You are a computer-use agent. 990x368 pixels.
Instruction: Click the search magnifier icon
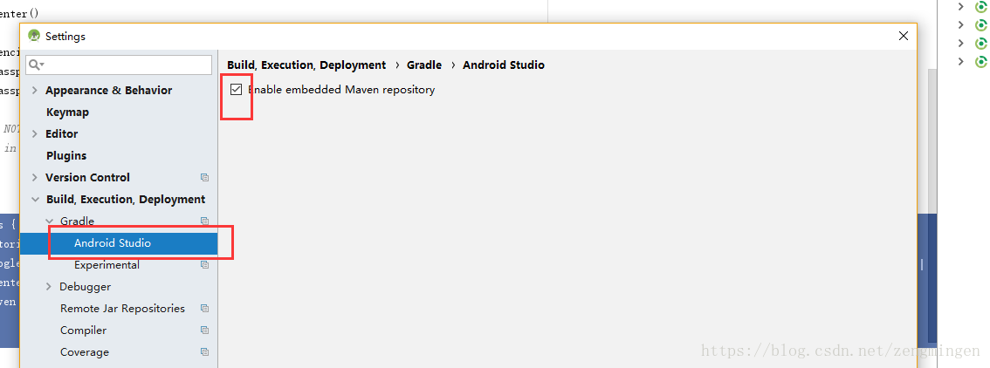(x=35, y=65)
